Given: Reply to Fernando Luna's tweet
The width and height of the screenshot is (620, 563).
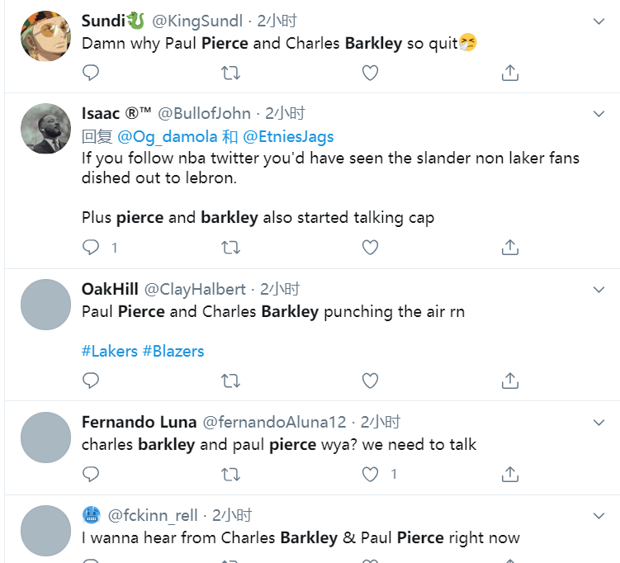Looking at the screenshot, I should point(91,474).
